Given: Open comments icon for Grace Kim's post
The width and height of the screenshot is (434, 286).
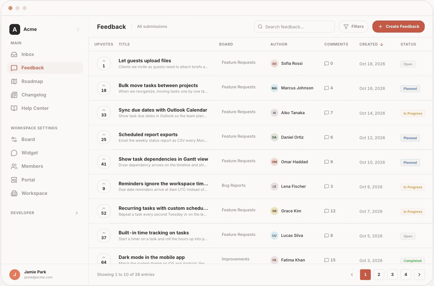Looking at the screenshot, I should (x=327, y=211).
